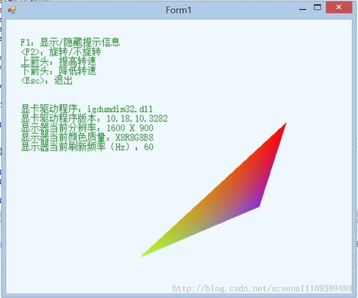Click the line 上箭头: 提高转速
The image size is (358, 298).
tap(58, 61)
